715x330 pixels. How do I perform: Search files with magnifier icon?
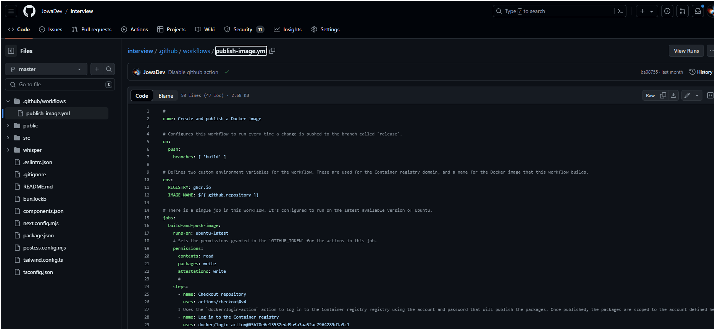pyautogui.click(x=109, y=69)
